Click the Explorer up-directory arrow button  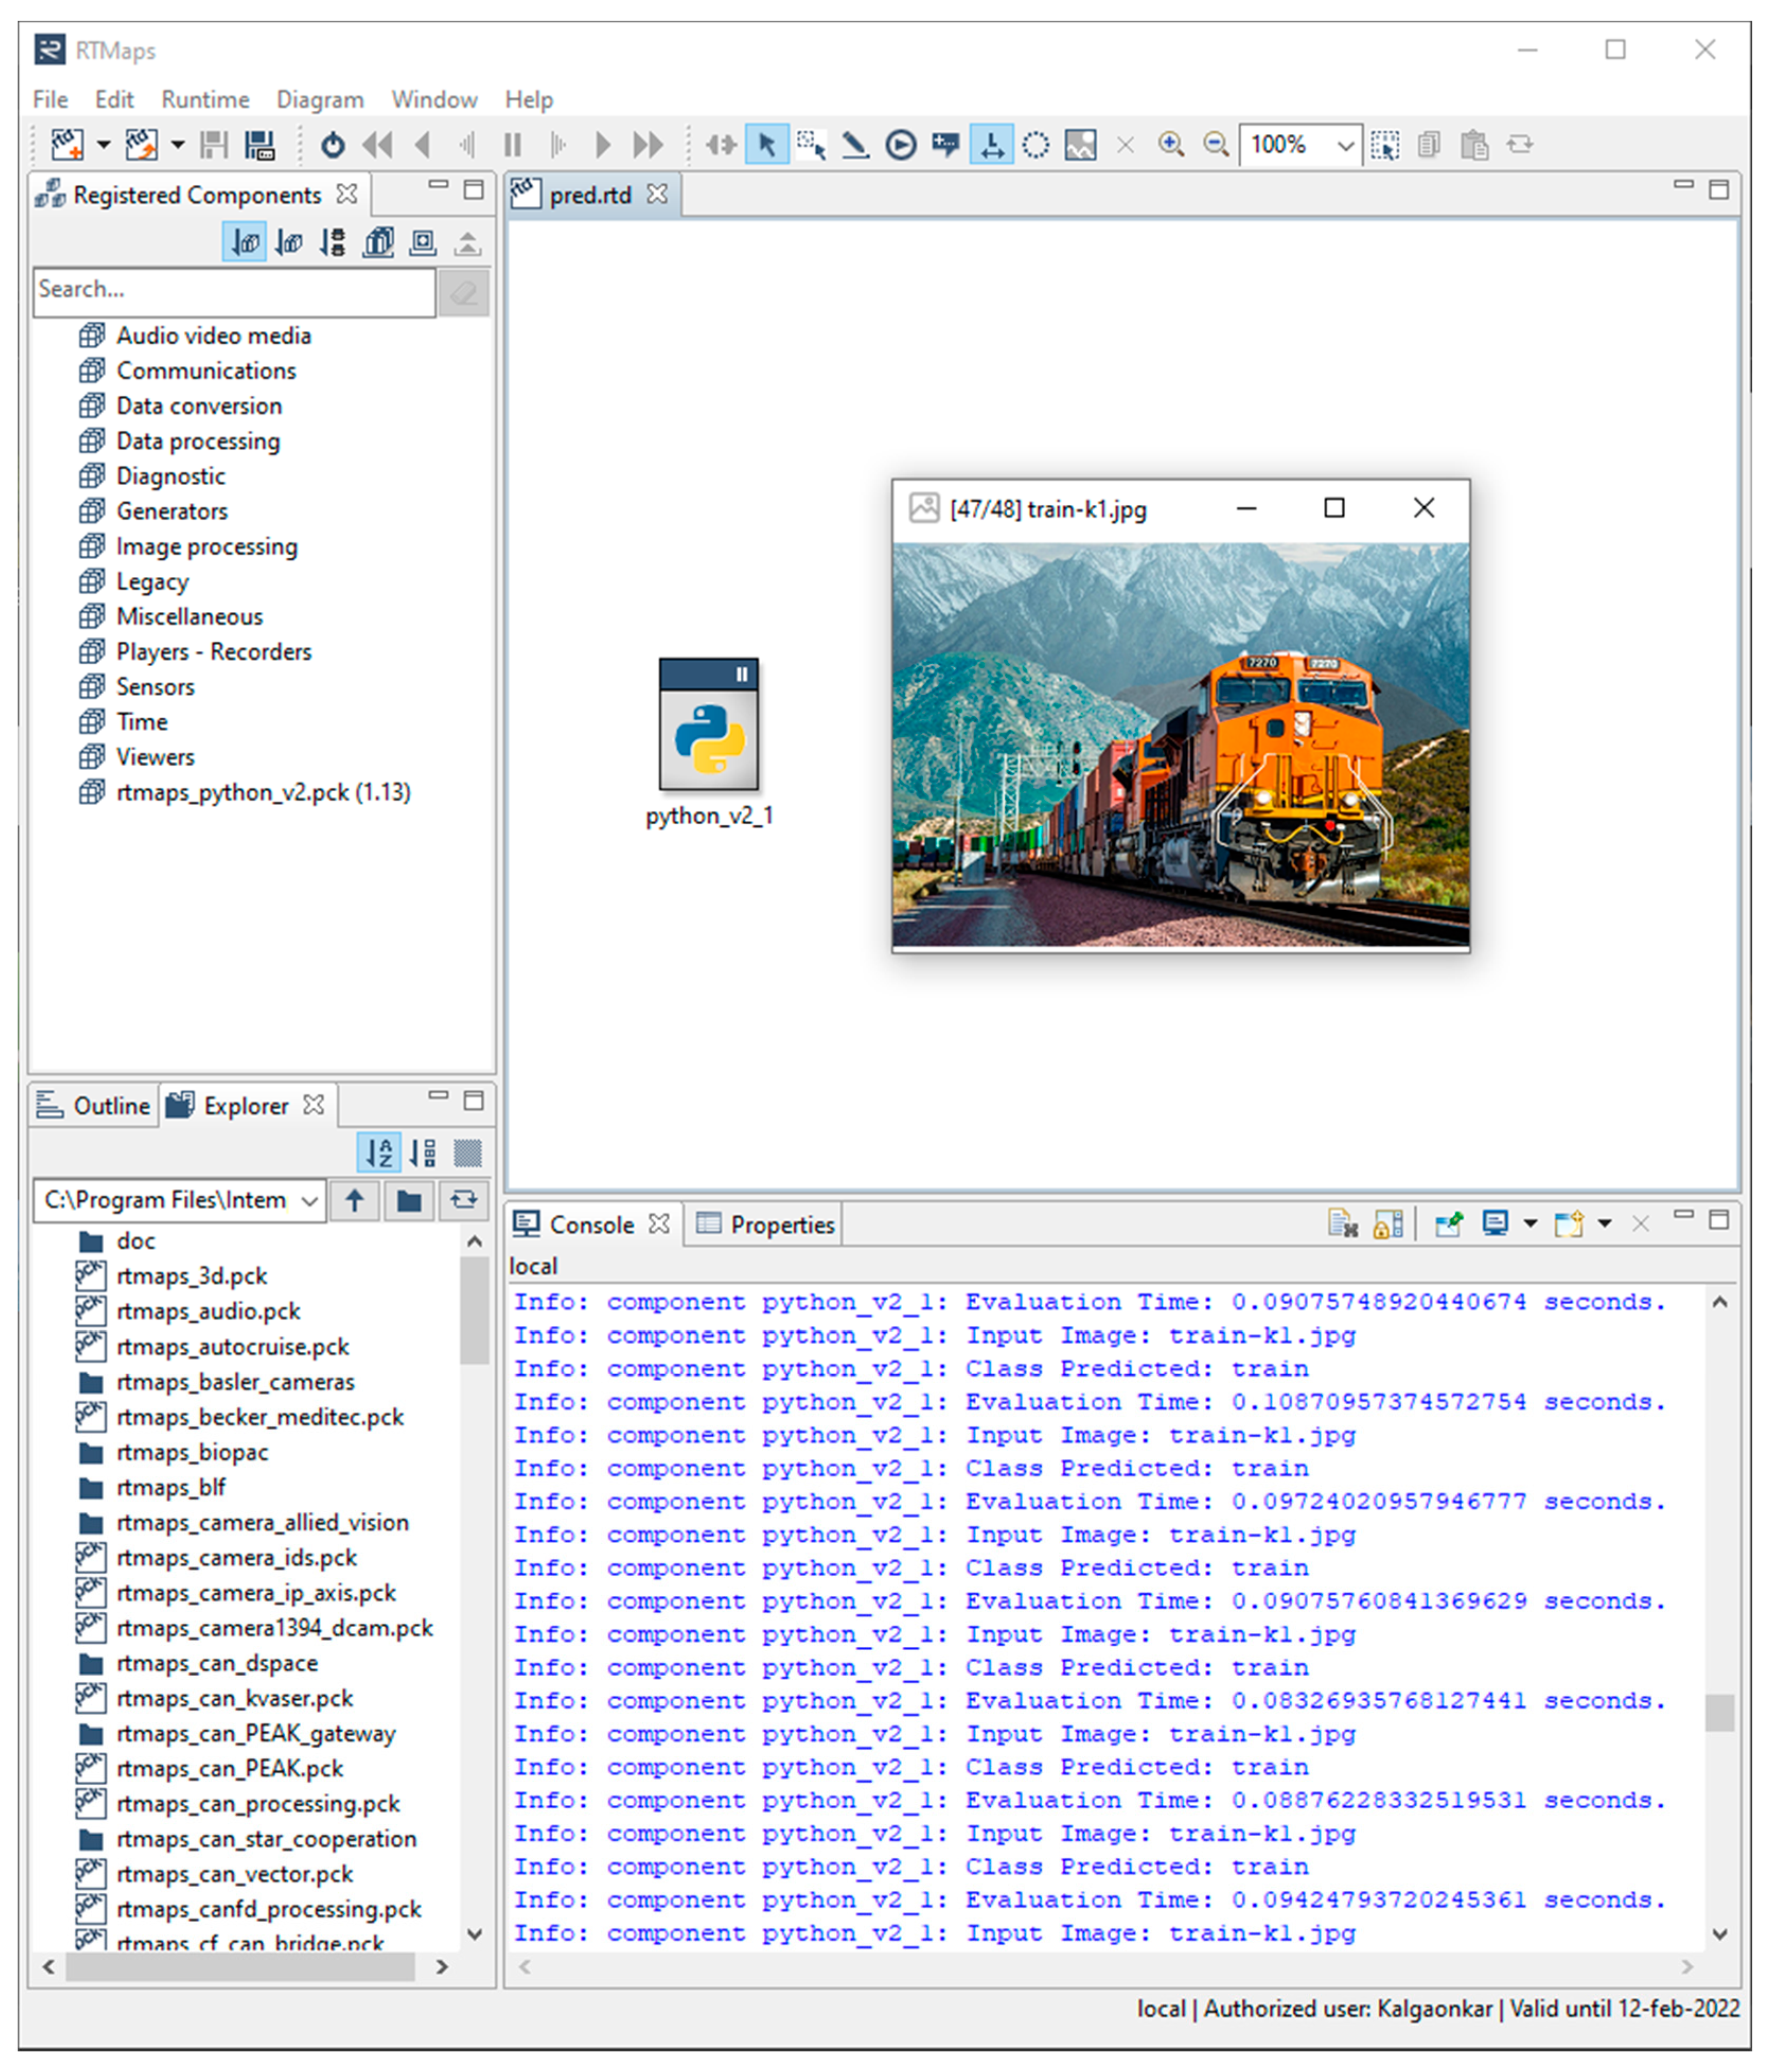click(x=355, y=1200)
